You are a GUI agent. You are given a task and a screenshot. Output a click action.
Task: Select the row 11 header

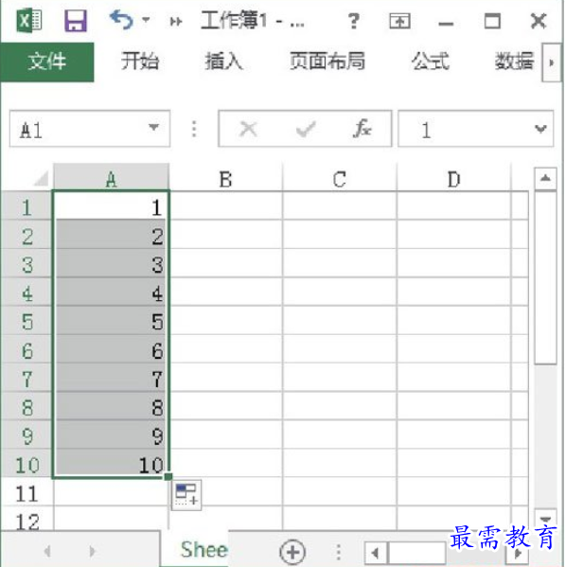pos(26,493)
